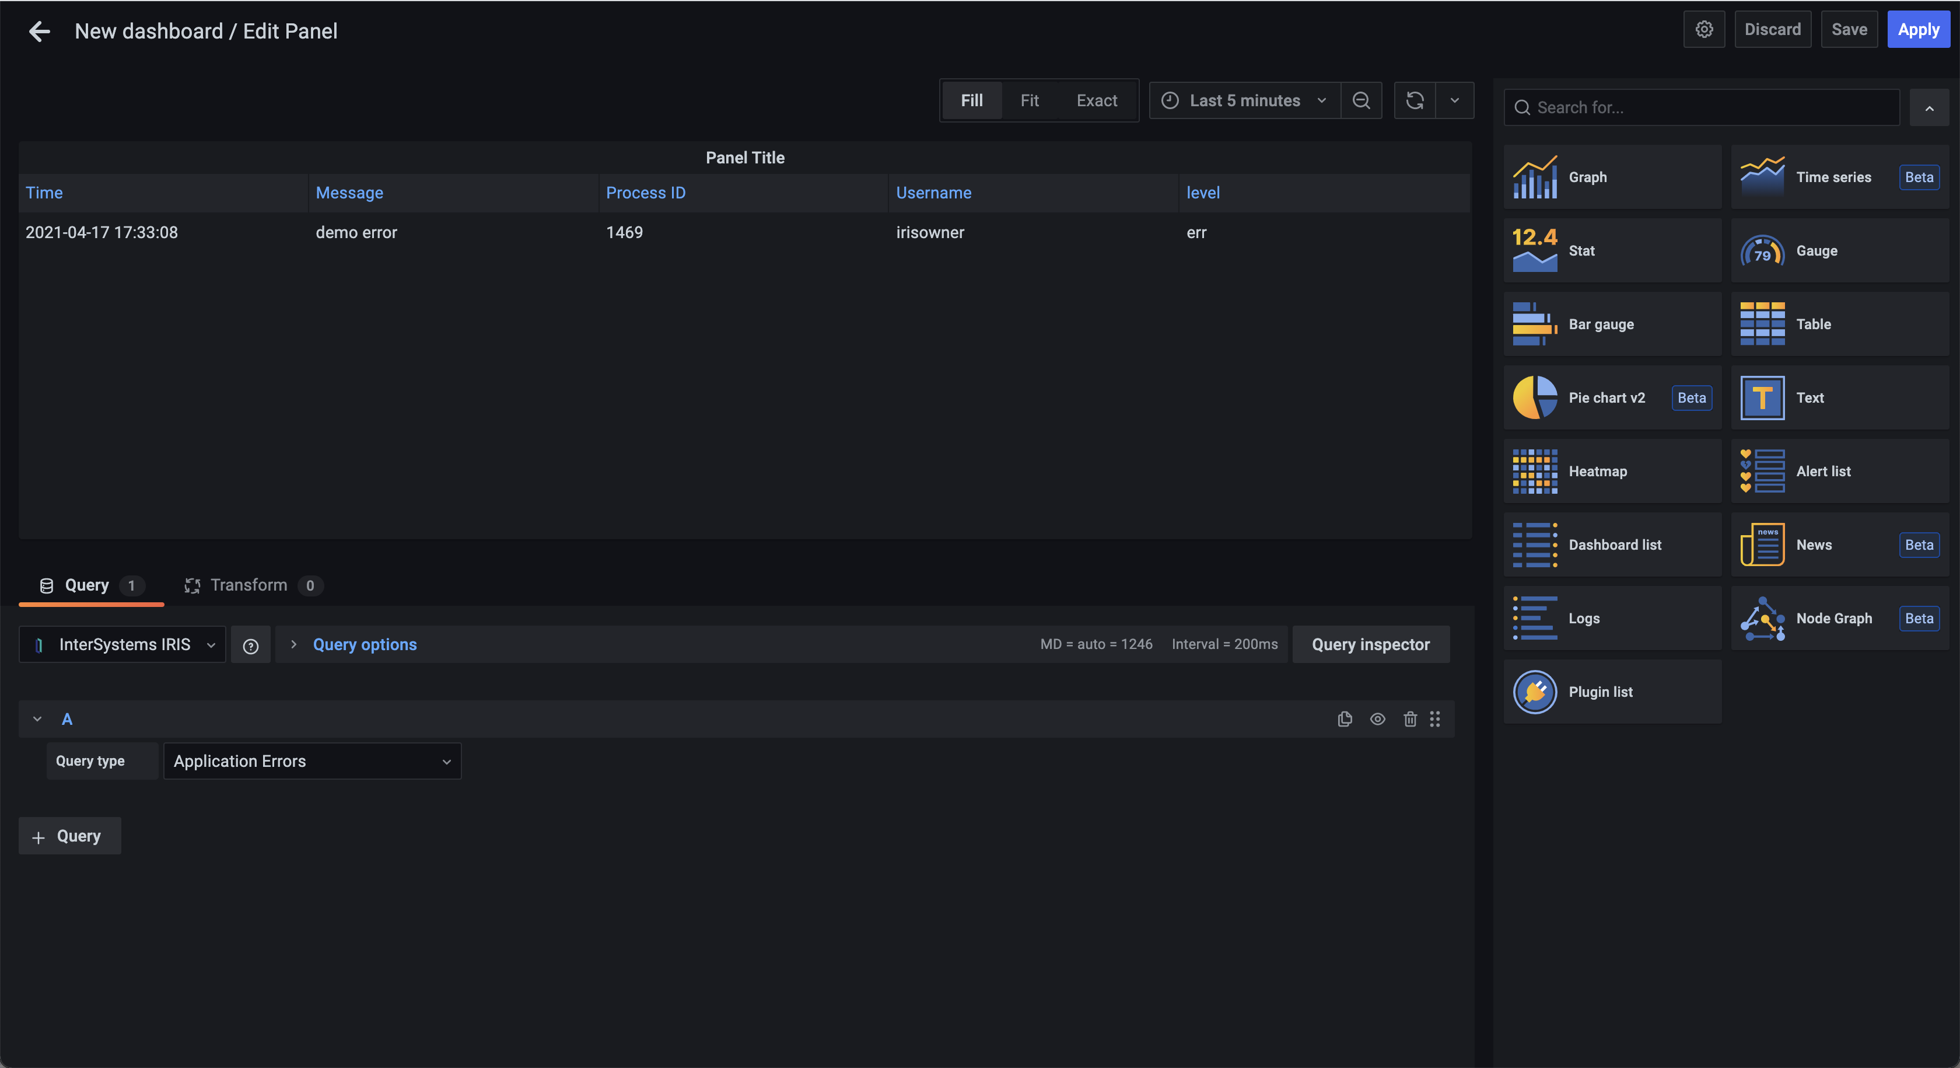Viewport: 1960px width, 1068px height.
Task: Delete query A with trash icon
Action: [x=1410, y=720]
